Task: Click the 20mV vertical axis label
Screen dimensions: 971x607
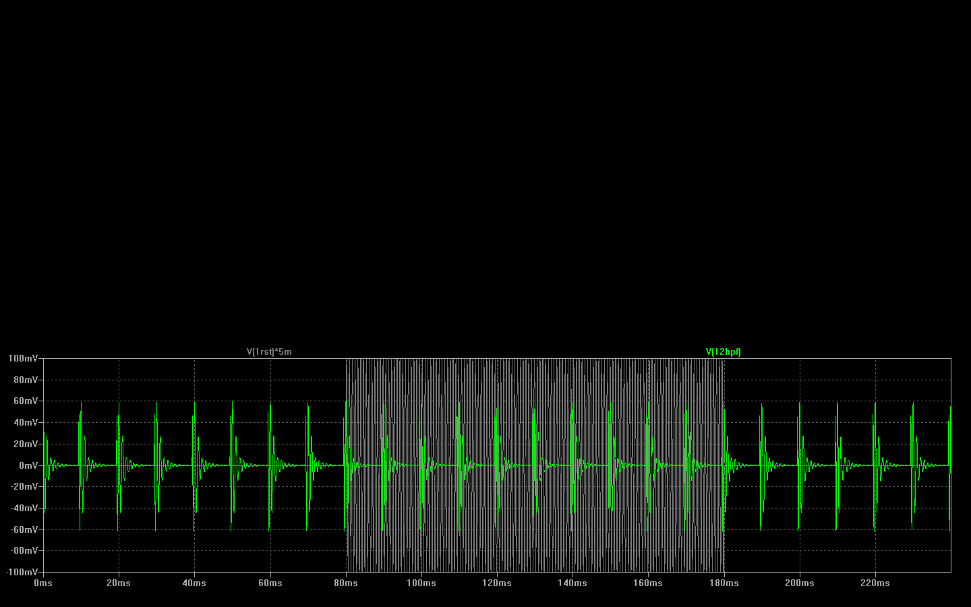Action: pos(26,444)
